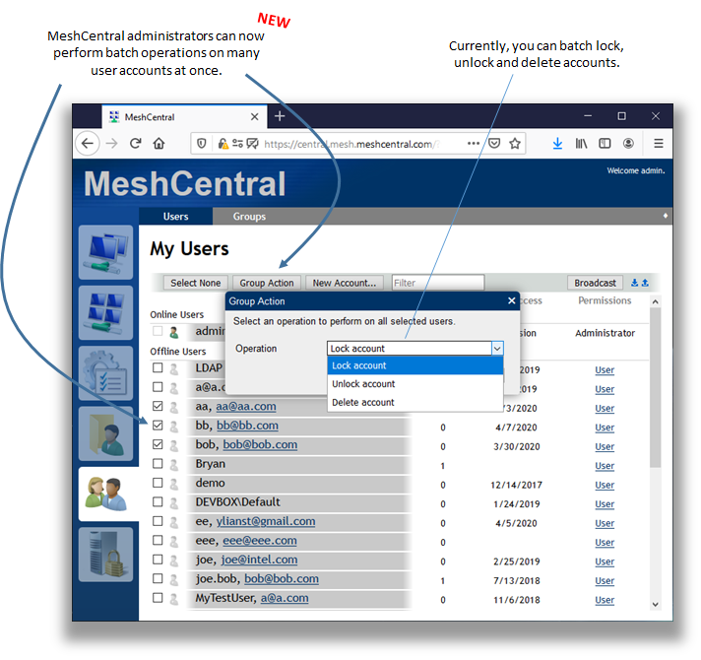Open the settings checklist sidebar icon
Image resolution: width=701 pixels, height=660 pixels.
[105, 373]
